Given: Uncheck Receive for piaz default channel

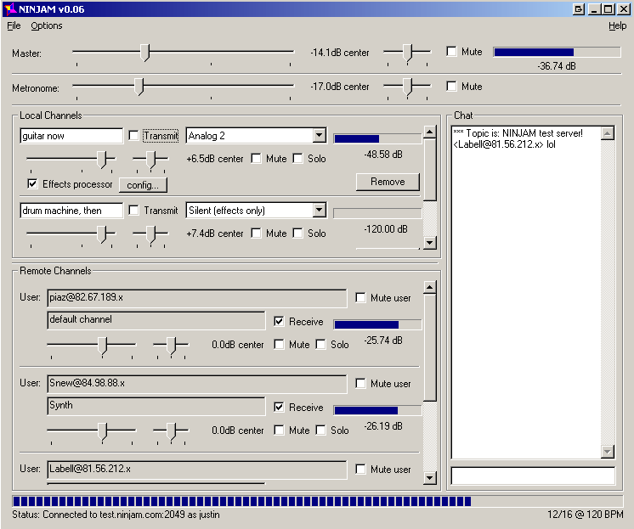Looking at the screenshot, I should 279,322.
